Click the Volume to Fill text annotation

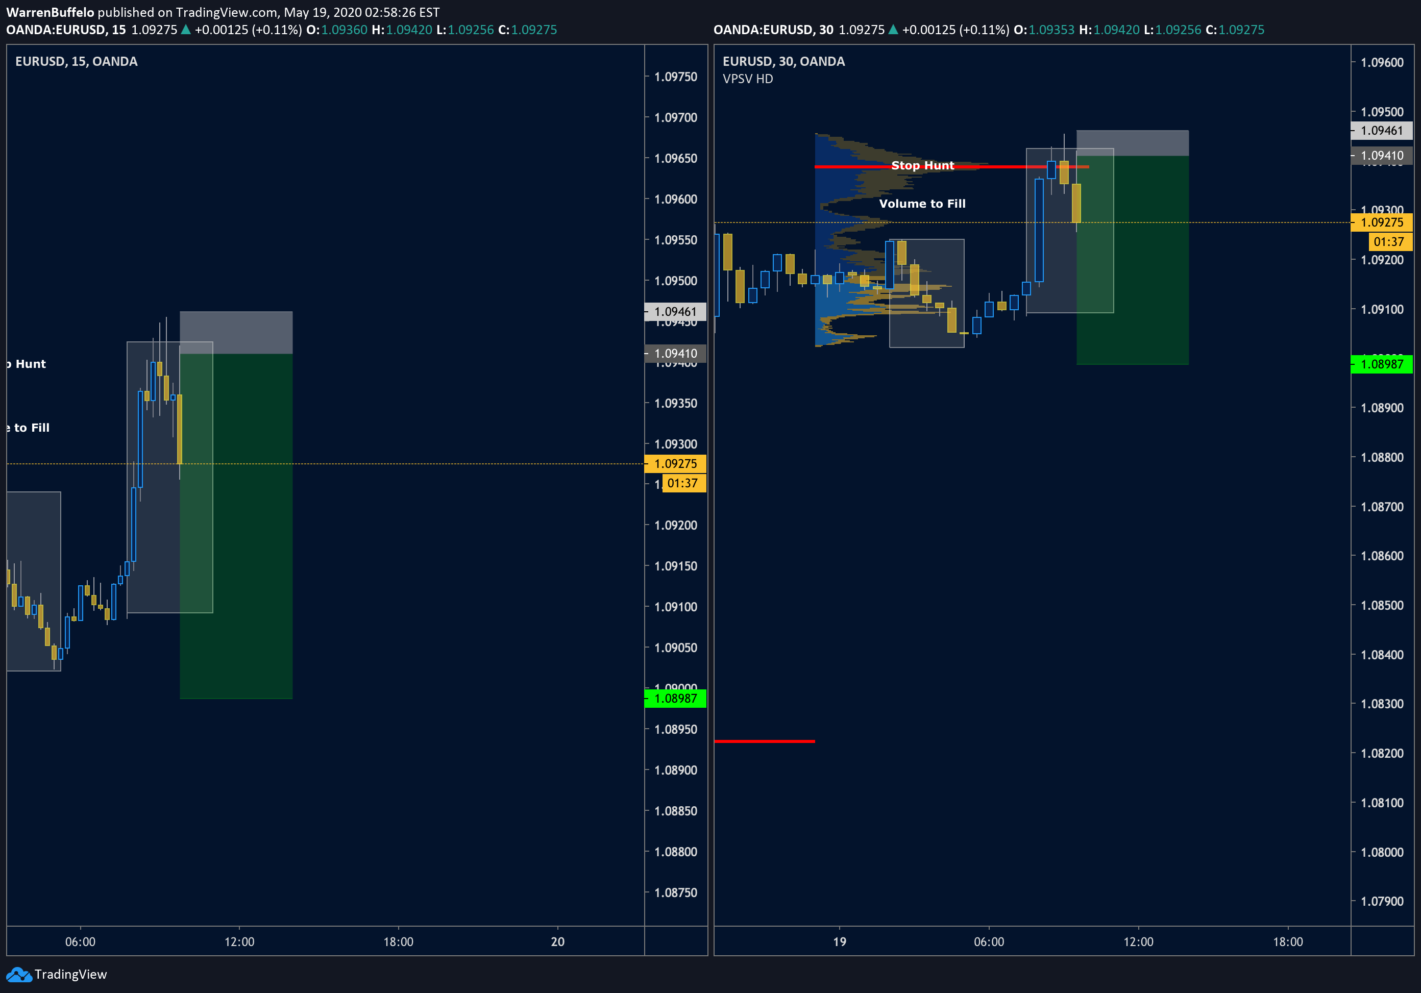tap(922, 204)
